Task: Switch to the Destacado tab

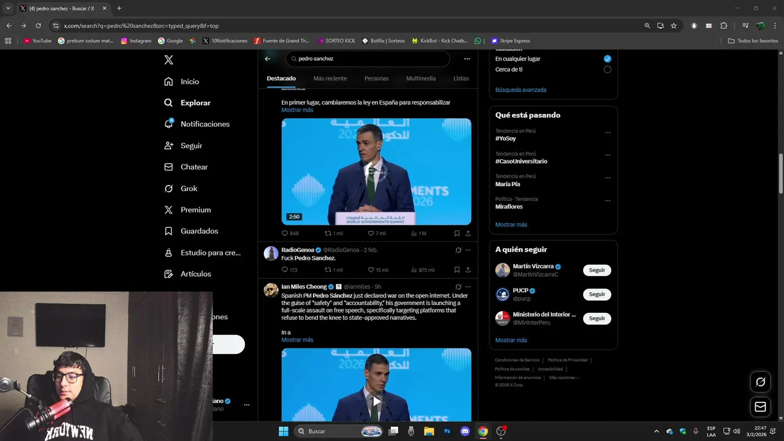Action: tap(281, 78)
